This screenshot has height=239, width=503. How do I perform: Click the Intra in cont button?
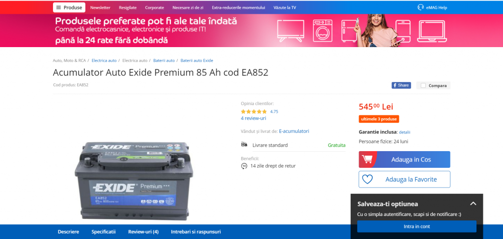point(417,227)
